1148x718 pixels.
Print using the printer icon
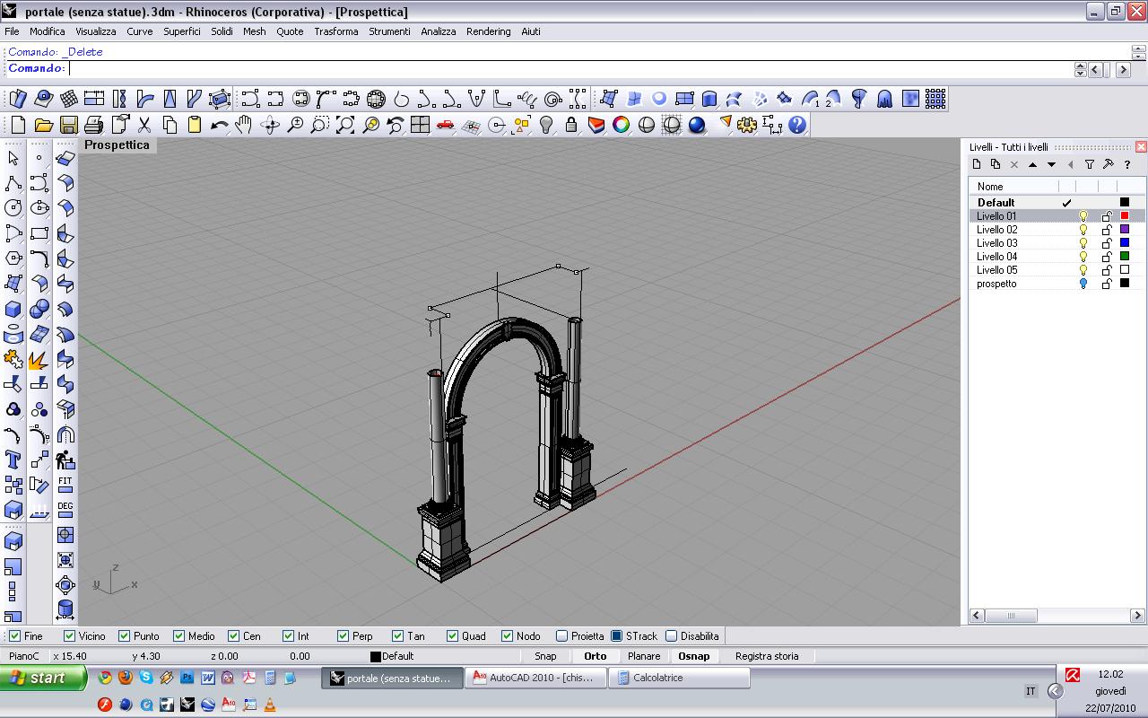[x=93, y=125]
